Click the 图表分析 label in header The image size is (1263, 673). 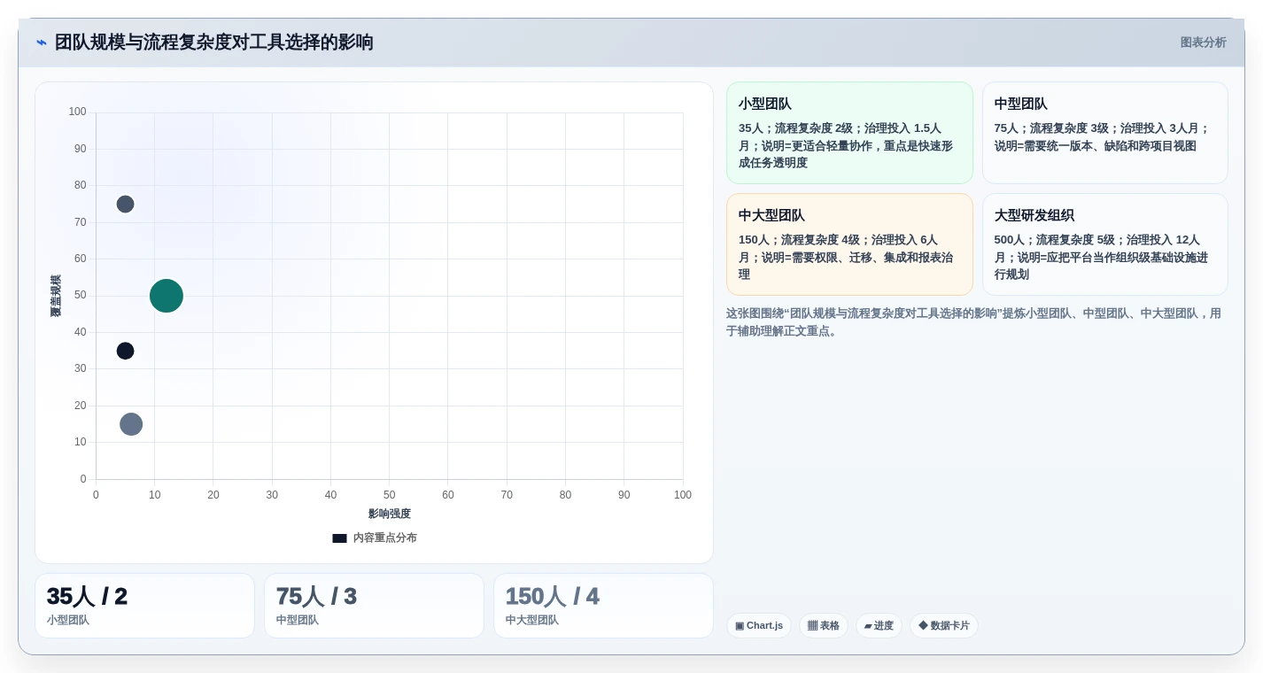tap(1203, 43)
